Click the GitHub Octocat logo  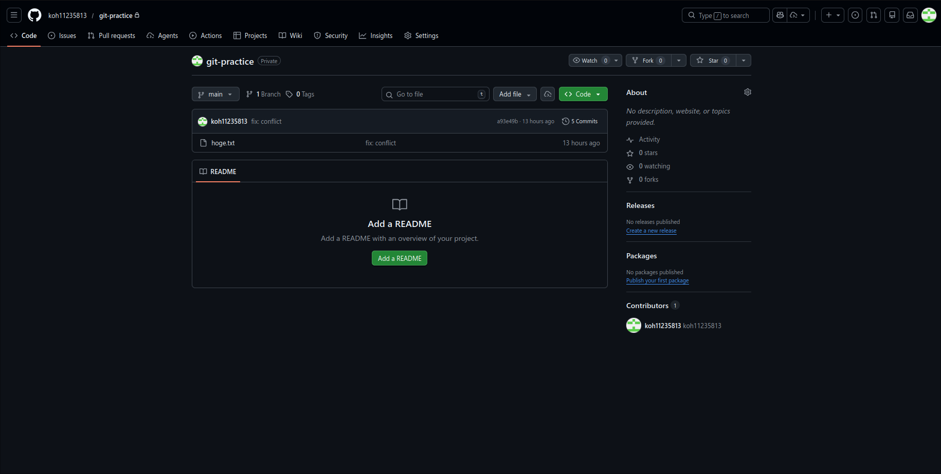[34, 15]
